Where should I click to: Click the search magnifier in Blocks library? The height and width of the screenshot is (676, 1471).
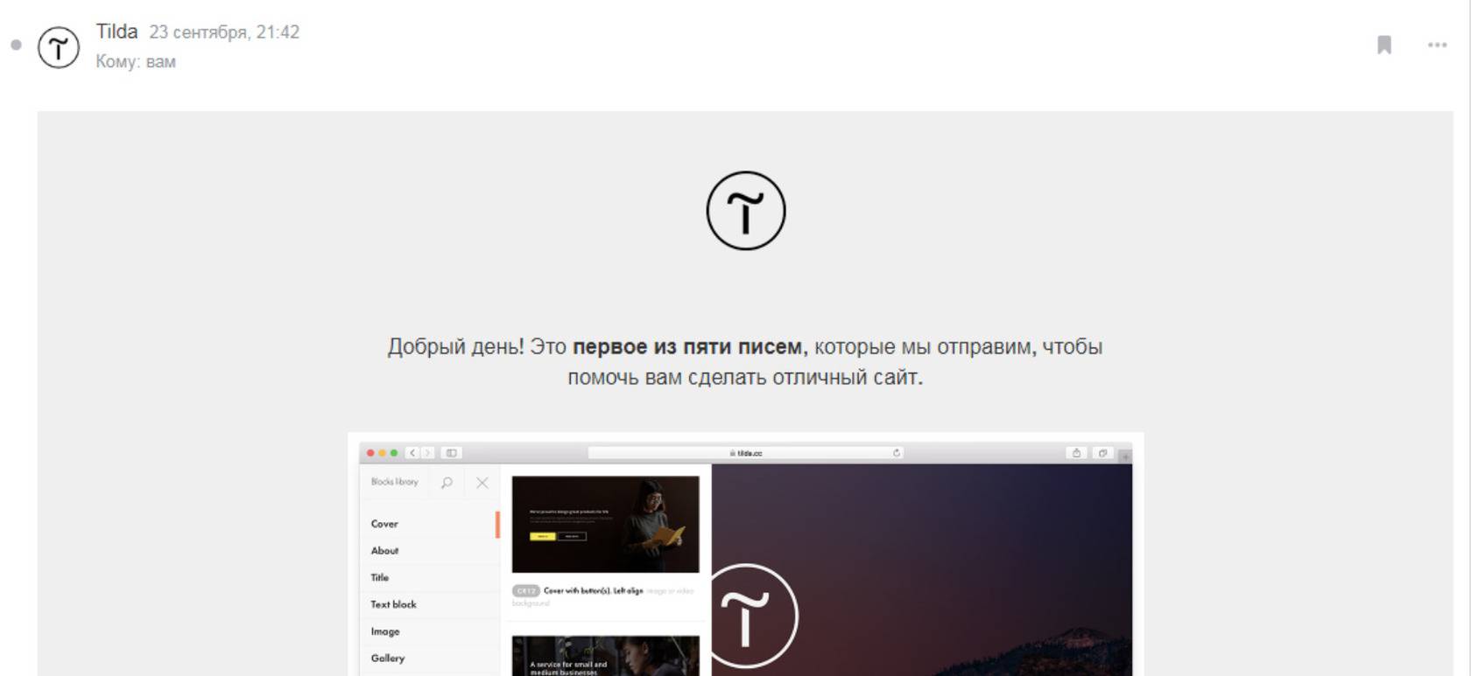click(x=447, y=483)
